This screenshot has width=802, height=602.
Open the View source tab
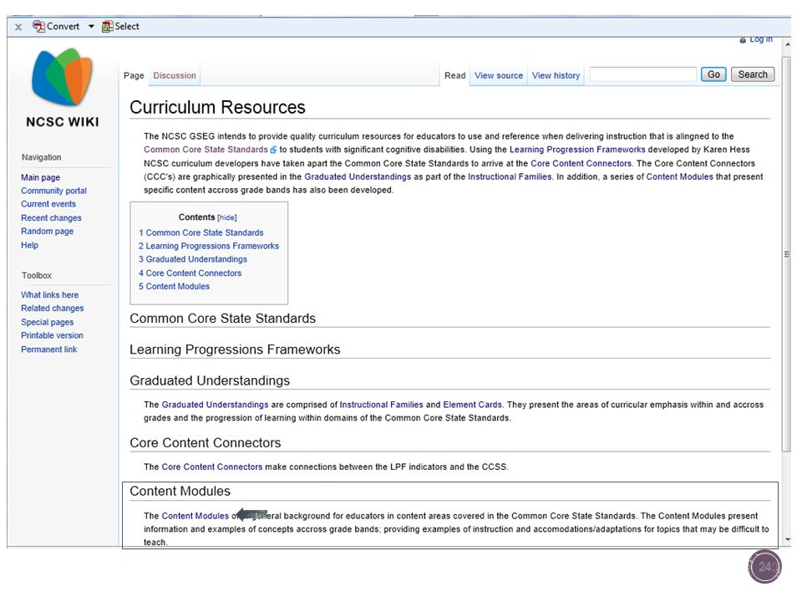coord(499,75)
